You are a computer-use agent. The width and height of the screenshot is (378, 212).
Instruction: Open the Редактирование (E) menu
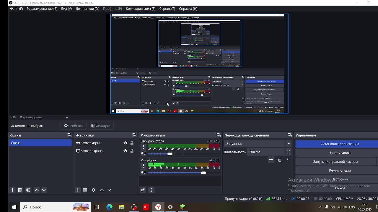point(42,9)
